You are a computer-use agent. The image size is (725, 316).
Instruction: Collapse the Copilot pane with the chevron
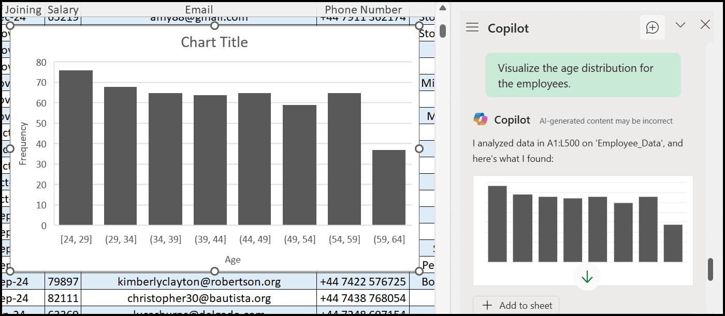(680, 24)
